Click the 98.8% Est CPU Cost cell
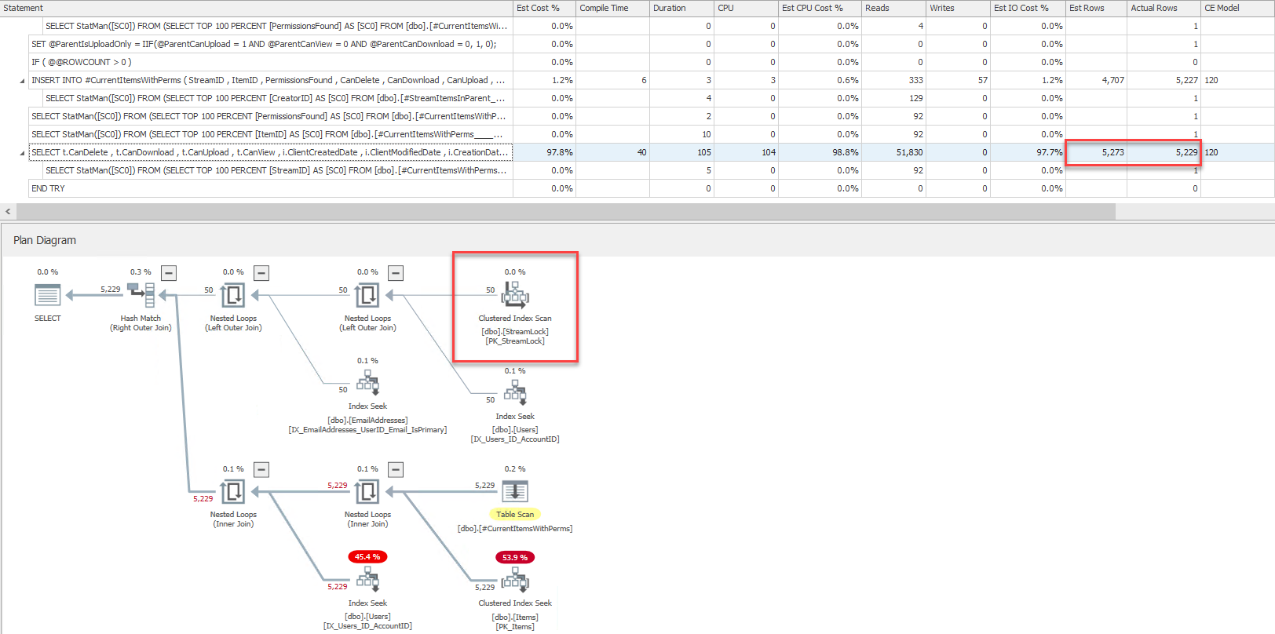The height and width of the screenshot is (634, 1275). (x=820, y=152)
